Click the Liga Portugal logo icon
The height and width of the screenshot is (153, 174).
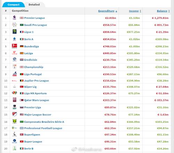pyautogui.click(x=15, y=74)
